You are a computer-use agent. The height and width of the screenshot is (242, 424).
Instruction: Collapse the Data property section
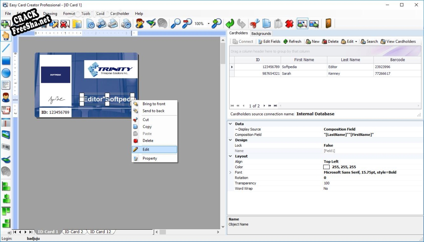[230, 124]
